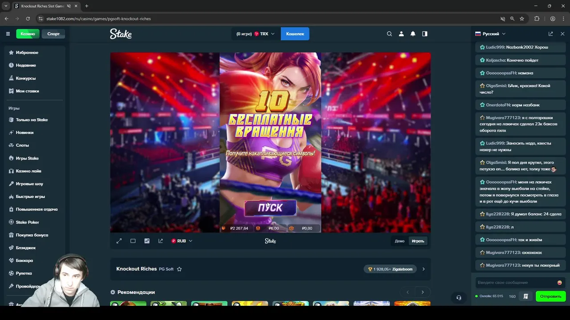This screenshot has width=570, height=320.
Task: Click Zigaleboom top win badge
Action: click(x=390, y=269)
